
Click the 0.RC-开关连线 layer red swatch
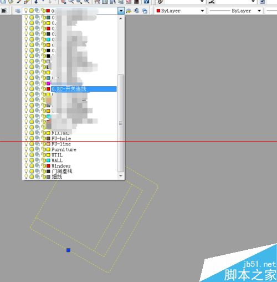tap(48, 89)
